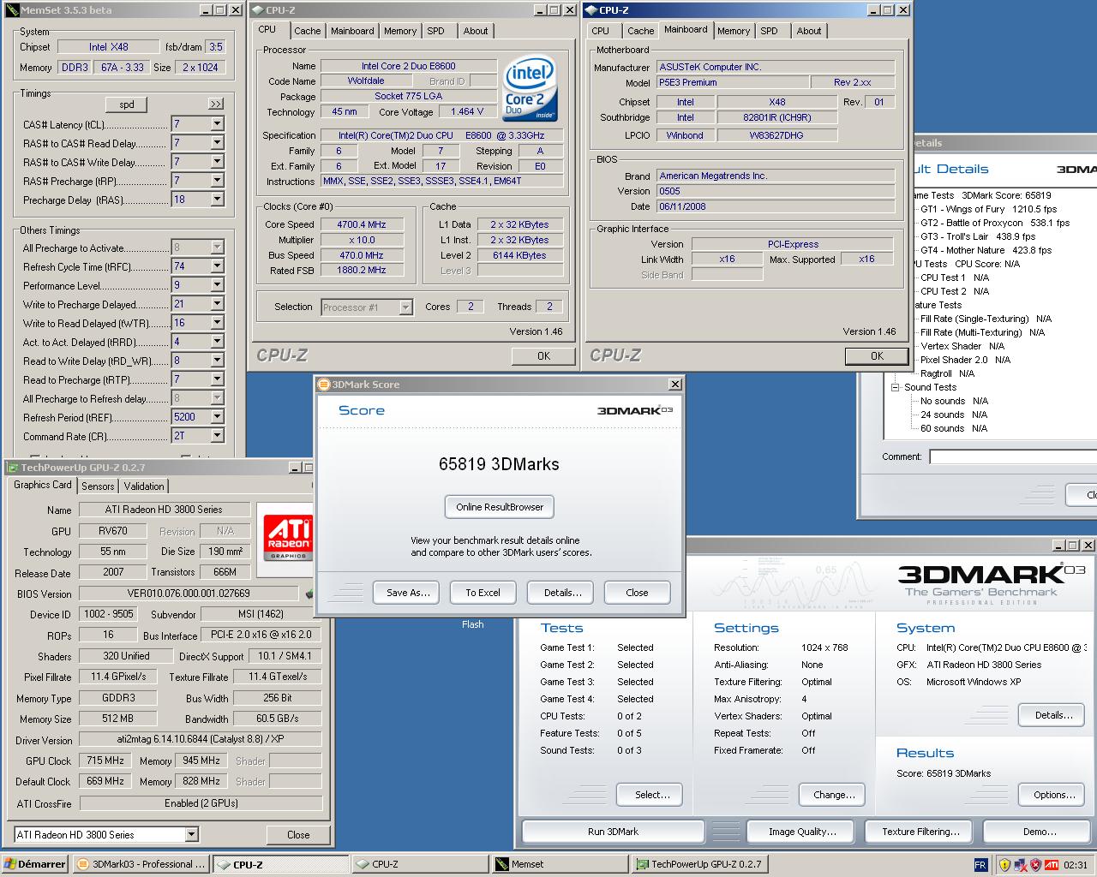1097x877 pixels.
Task: Open RAS# to CAS# Read Delay dropdown
Action: [217, 143]
